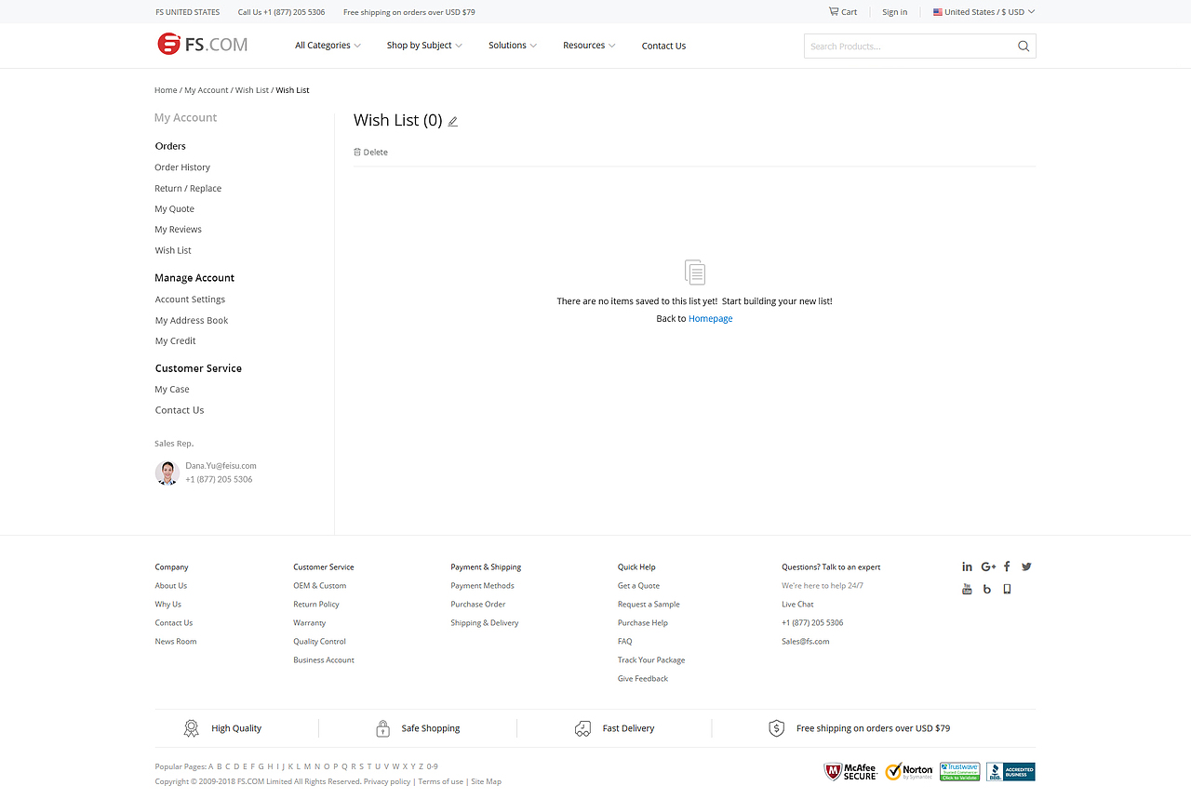Open My Quote in sidebar
The width and height of the screenshot is (1191, 812).
(175, 209)
